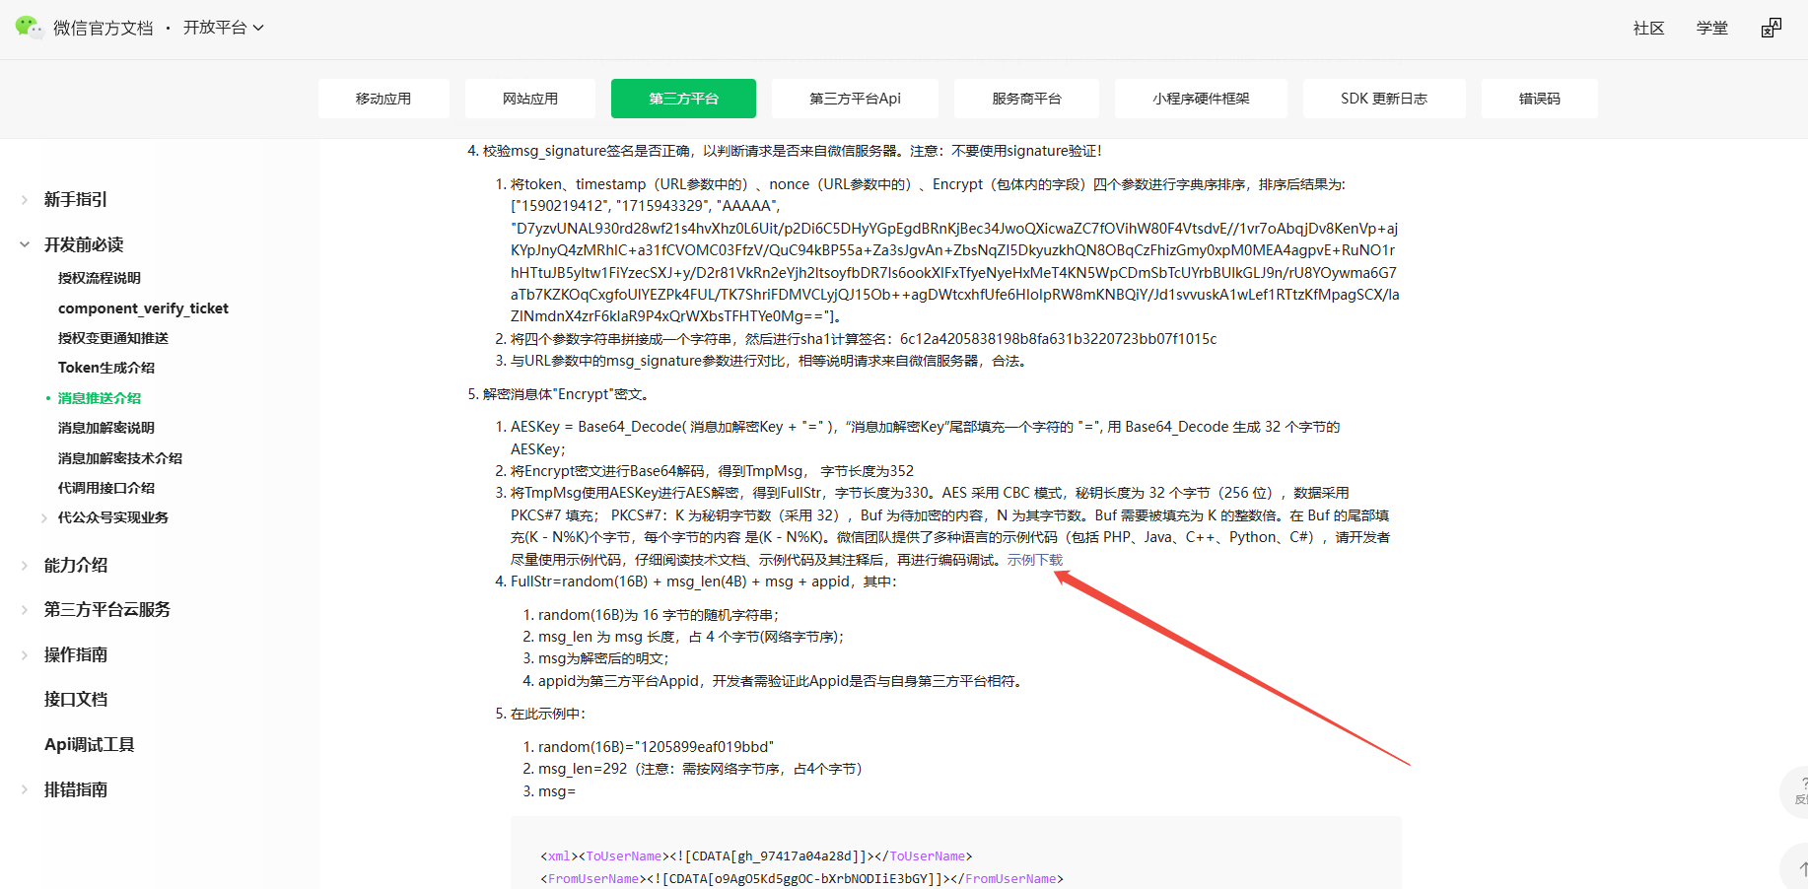Image resolution: width=1808 pixels, height=889 pixels.
Task: Open the 开放平台 dropdown in header
Action: [224, 28]
